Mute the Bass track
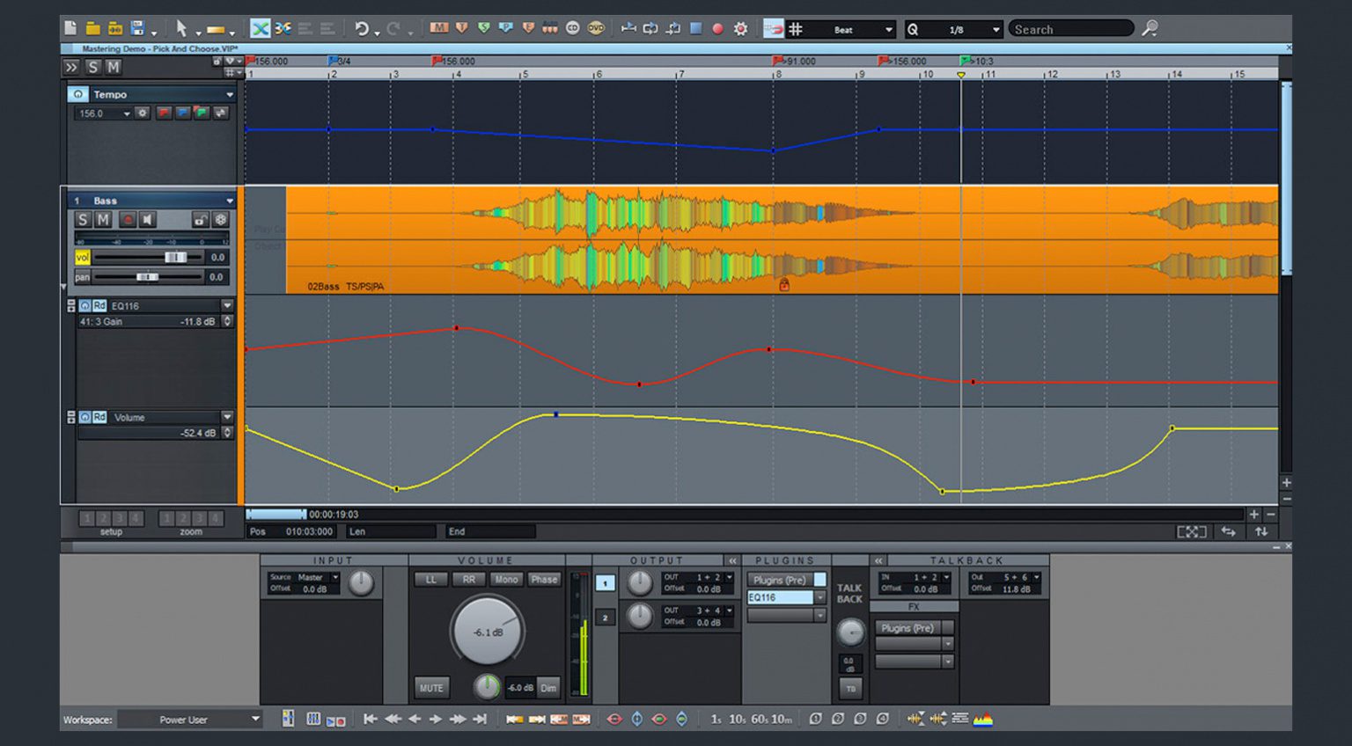The height and width of the screenshot is (746, 1352). tap(104, 219)
